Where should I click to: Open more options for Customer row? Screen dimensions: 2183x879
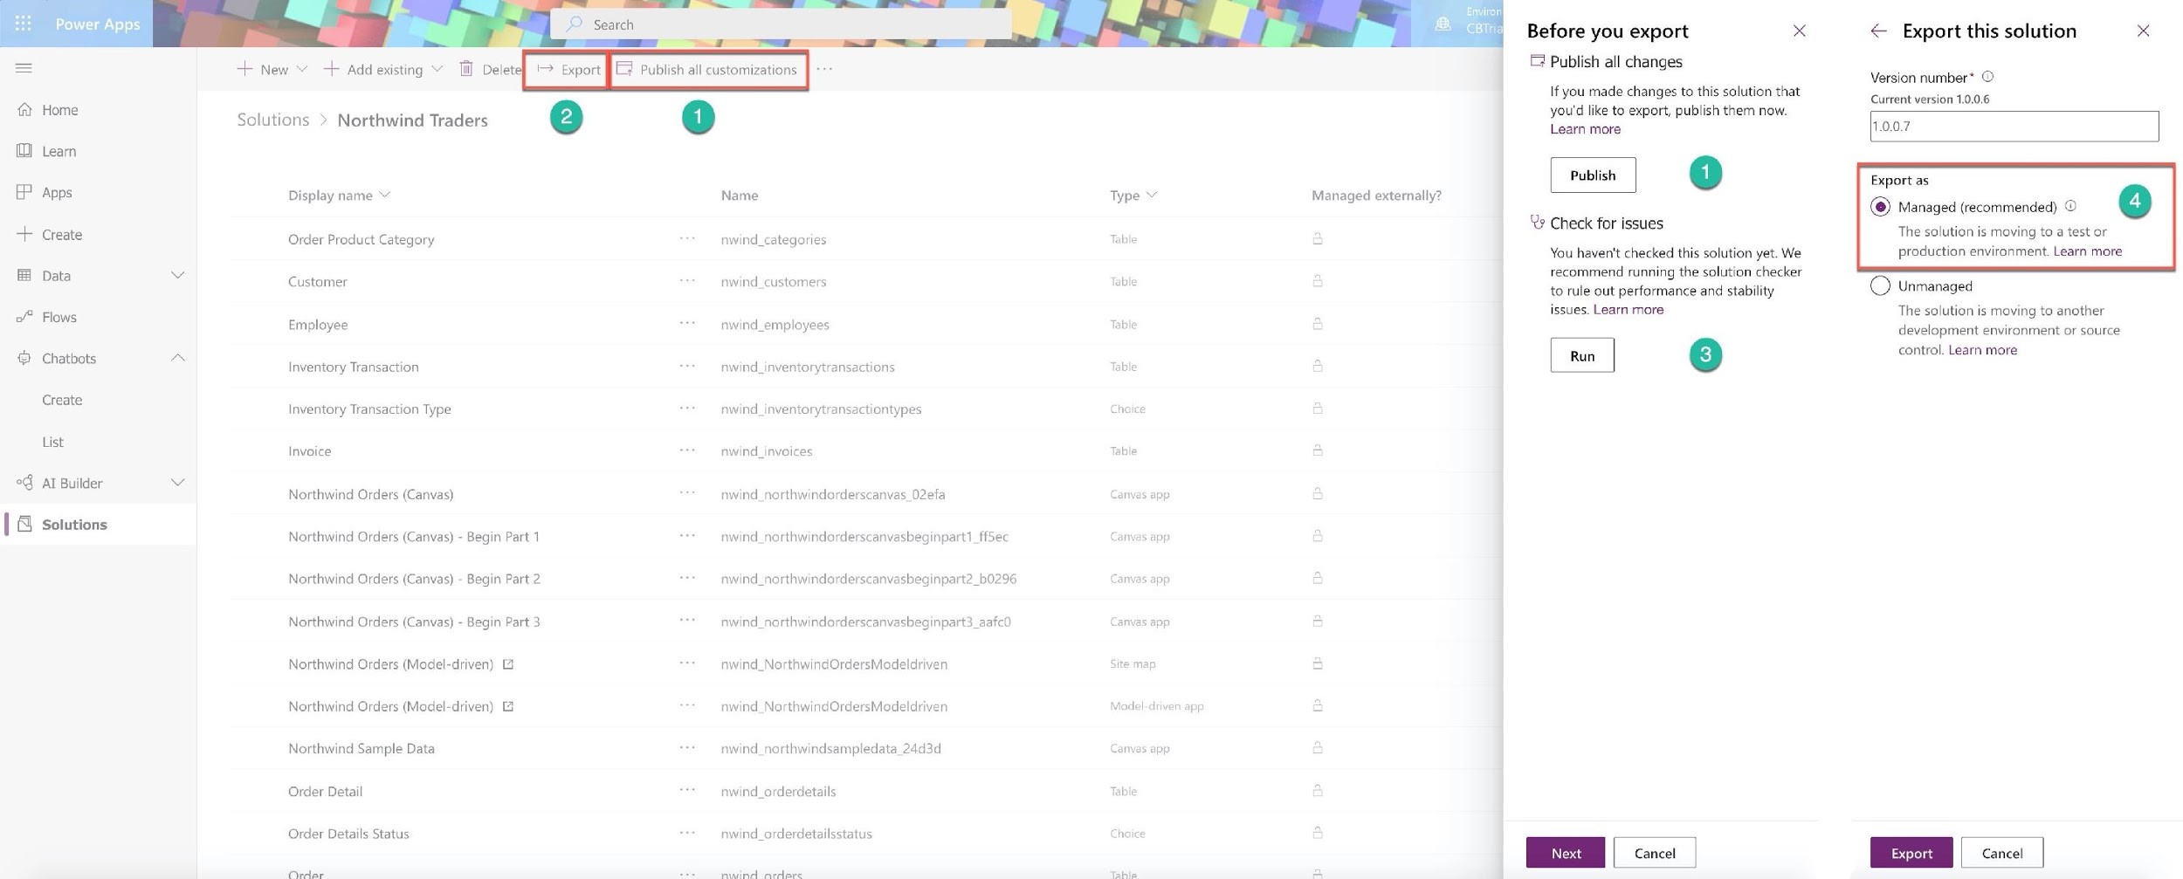pyautogui.click(x=687, y=281)
